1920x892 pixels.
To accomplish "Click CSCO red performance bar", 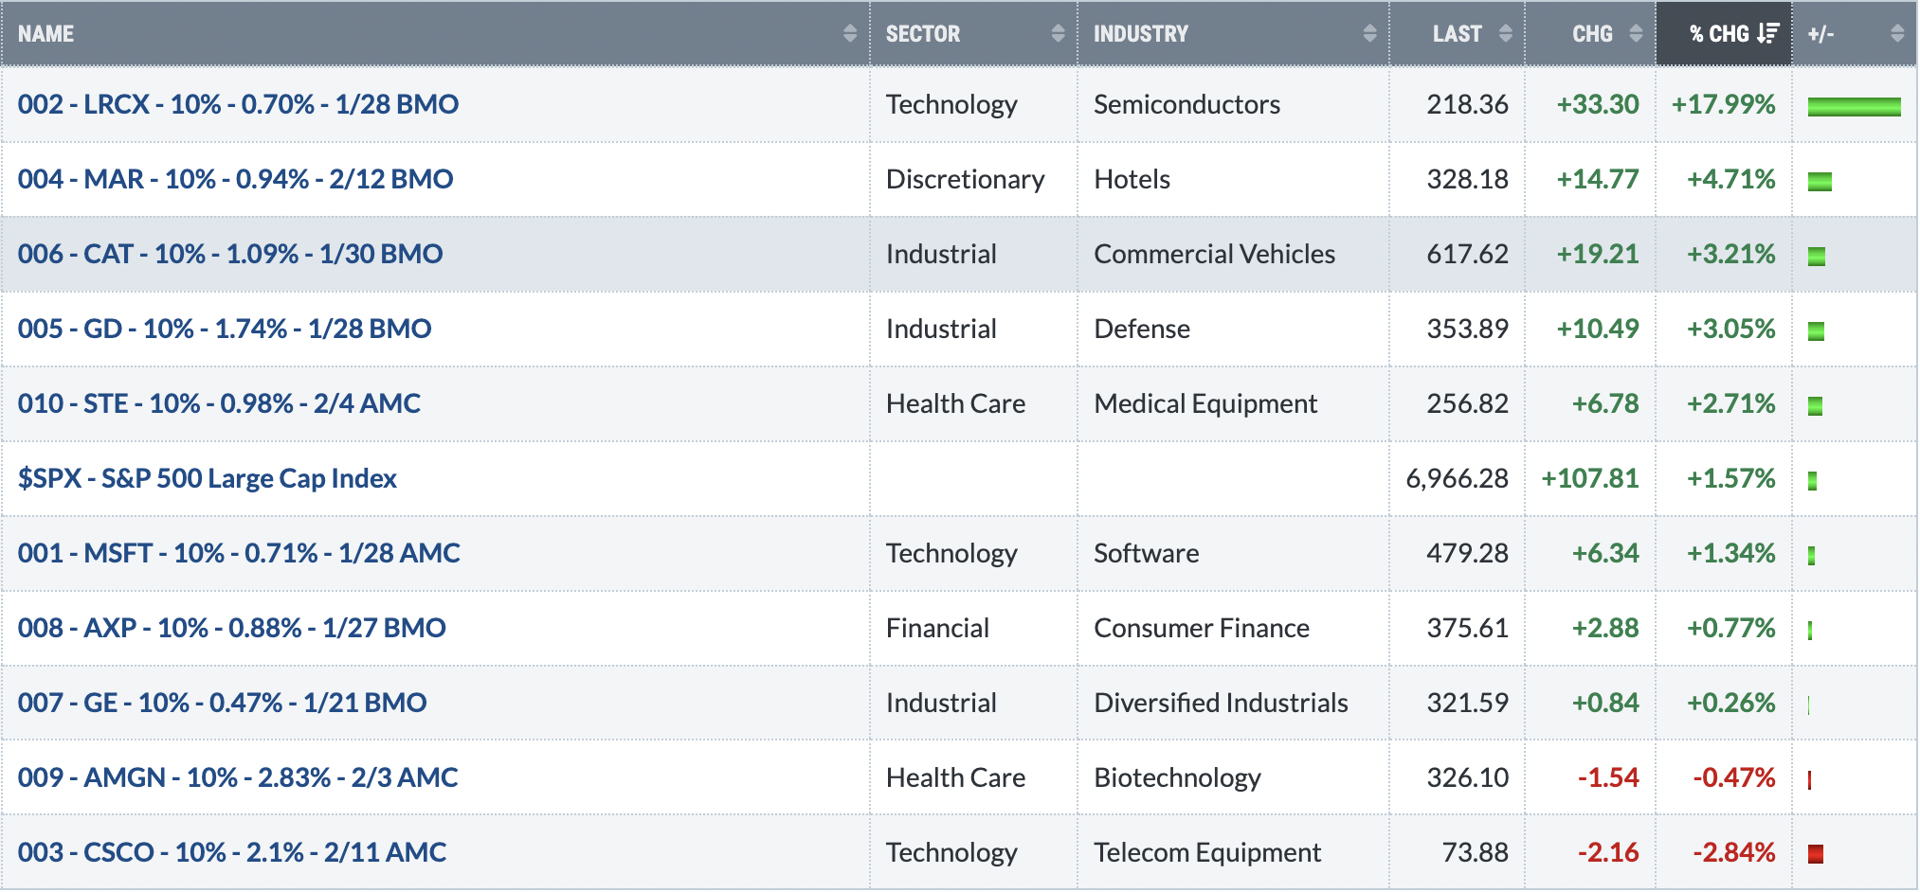I will pyautogui.click(x=1815, y=854).
